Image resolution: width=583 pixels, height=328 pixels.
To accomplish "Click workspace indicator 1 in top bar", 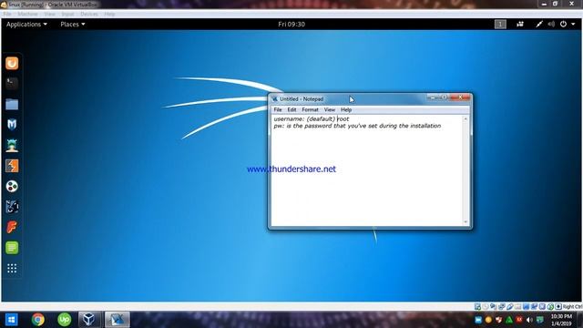I will (x=500, y=25).
